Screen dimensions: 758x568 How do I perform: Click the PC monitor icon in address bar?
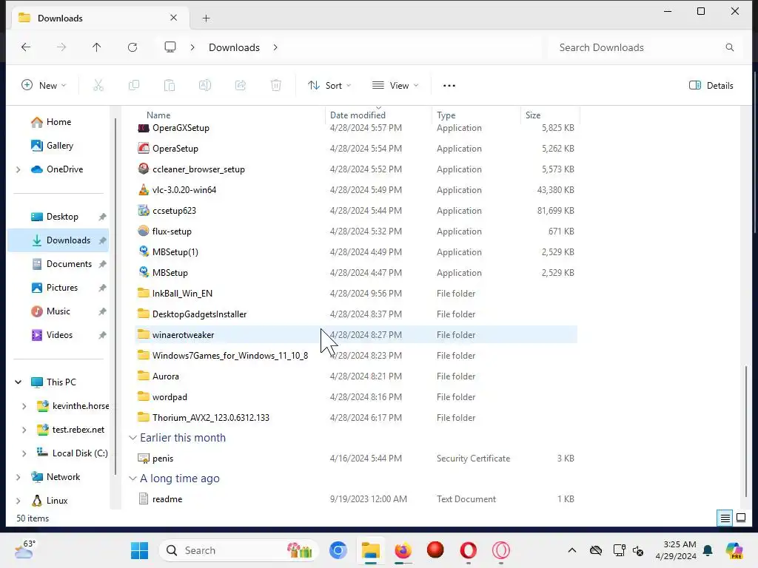(x=170, y=47)
